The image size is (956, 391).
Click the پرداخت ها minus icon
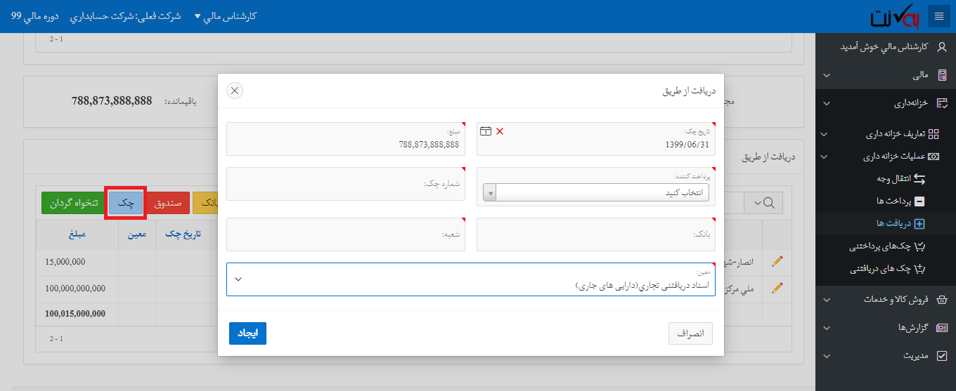[x=919, y=201]
